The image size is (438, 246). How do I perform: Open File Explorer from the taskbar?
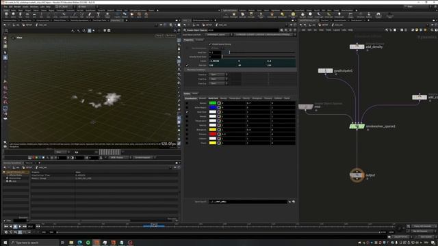point(71,243)
